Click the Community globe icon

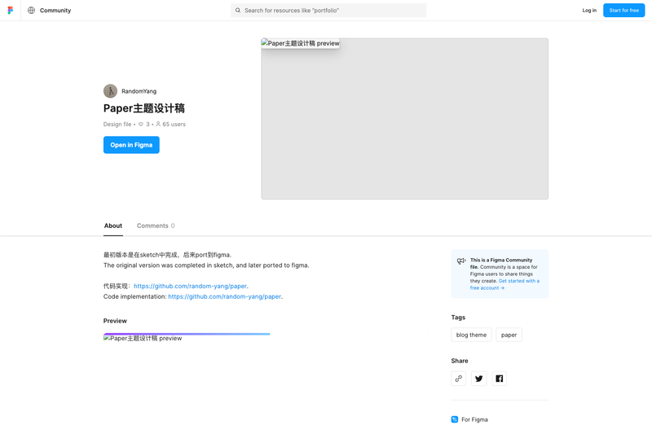[x=31, y=11]
